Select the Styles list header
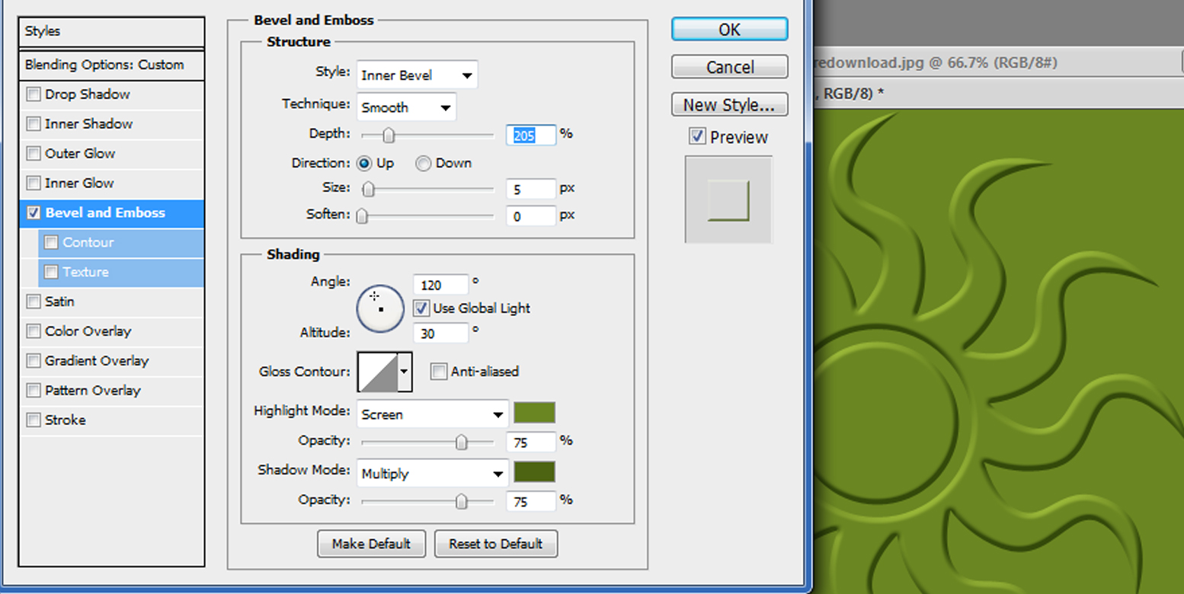Viewport: 1184px width, 594px height. tap(112, 32)
